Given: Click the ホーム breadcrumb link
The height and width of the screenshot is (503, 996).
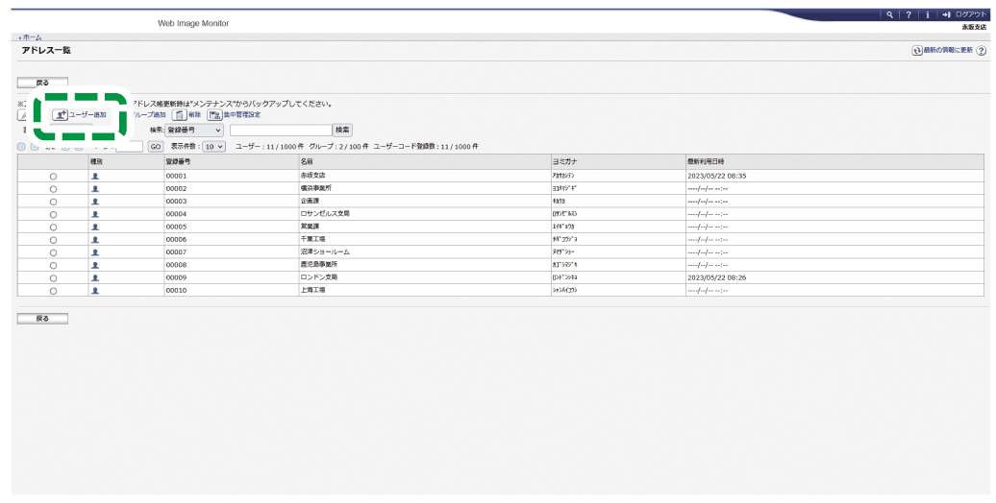Looking at the screenshot, I should (31, 36).
